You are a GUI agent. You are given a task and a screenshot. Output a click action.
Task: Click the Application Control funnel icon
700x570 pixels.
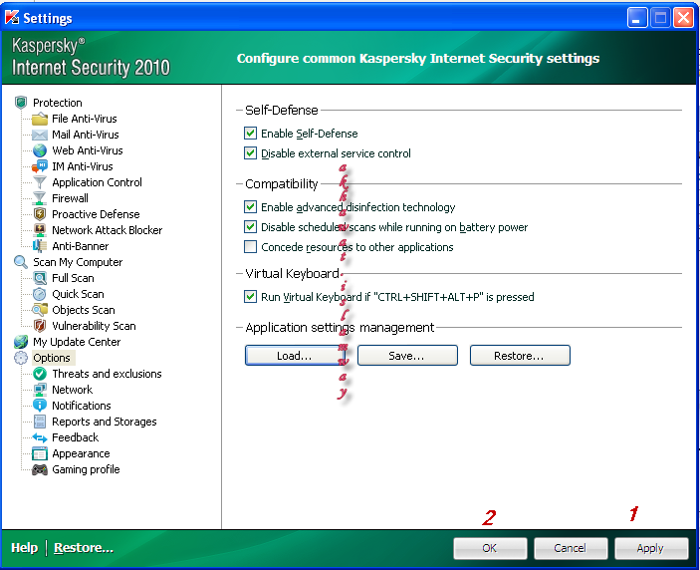click(40, 182)
